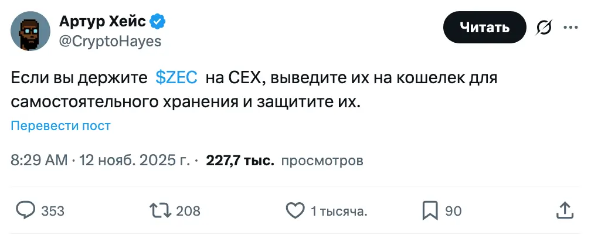Click the reply speech bubble icon
Screen dimensions: 591x235
pyautogui.click(x=25, y=210)
